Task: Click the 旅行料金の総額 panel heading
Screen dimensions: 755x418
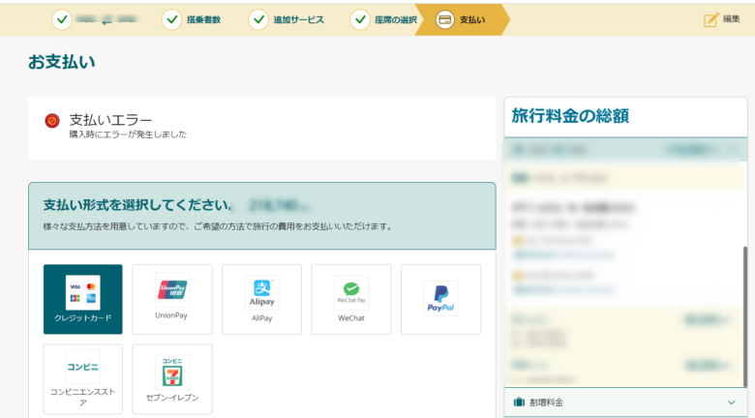Action: tap(571, 116)
